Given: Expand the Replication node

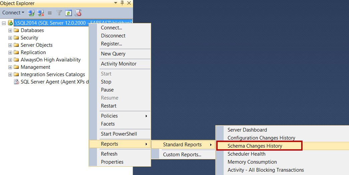Looking at the screenshot, I should 10,52.
